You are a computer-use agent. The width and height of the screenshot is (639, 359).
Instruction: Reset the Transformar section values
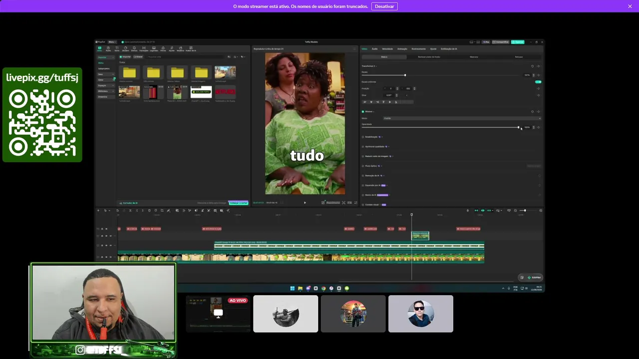coord(532,66)
